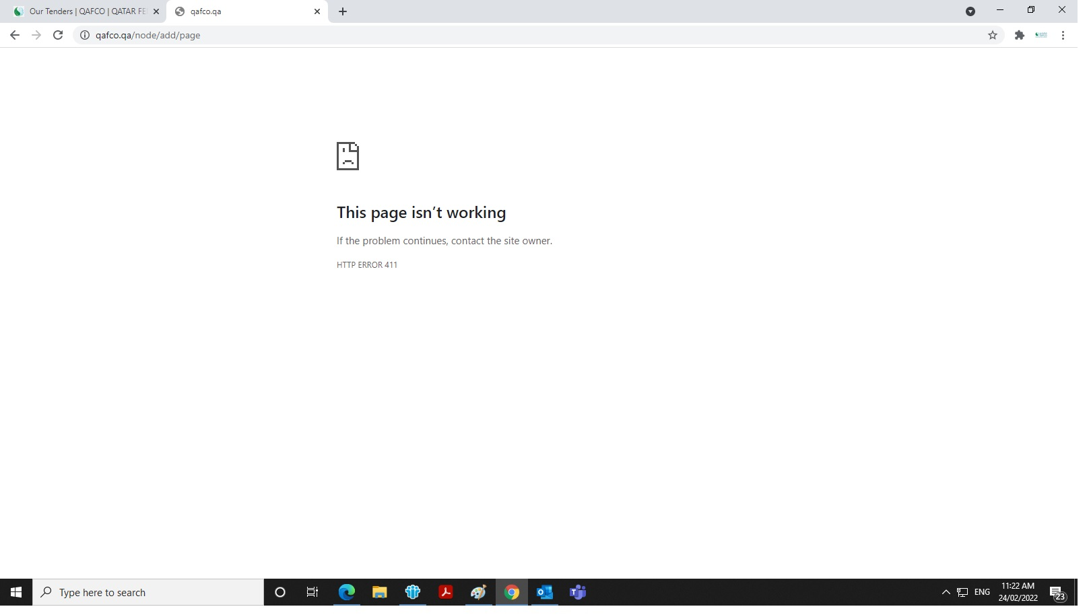The height and width of the screenshot is (615, 1089).
Task: Open the notifications counter showing 23
Action: tap(1057, 596)
